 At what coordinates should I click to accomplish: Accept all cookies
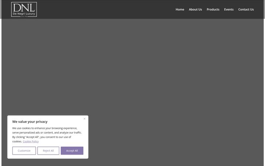click(x=72, y=151)
